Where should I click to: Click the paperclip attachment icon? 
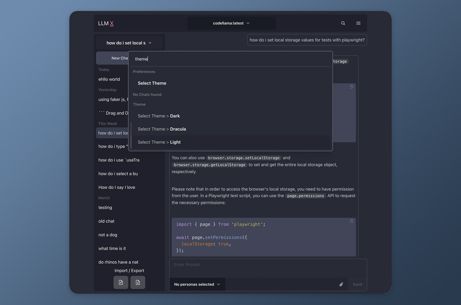pos(341,284)
